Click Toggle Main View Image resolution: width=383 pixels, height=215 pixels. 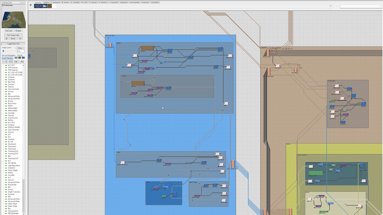coord(13,44)
